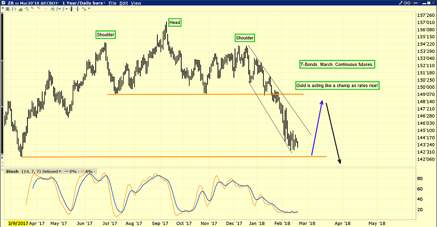Click the Stoch study label

(x=12, y=171)
